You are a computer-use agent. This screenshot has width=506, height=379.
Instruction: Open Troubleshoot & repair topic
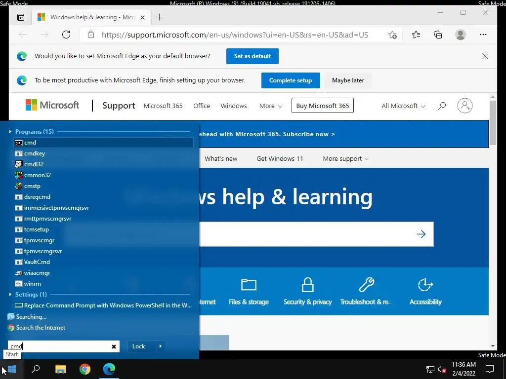coord(366,292)
